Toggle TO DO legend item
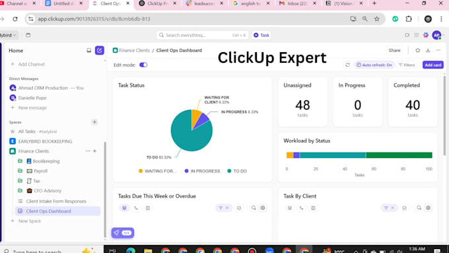The width and height of the screenshot is (449, 253). [x=237, y=171]
